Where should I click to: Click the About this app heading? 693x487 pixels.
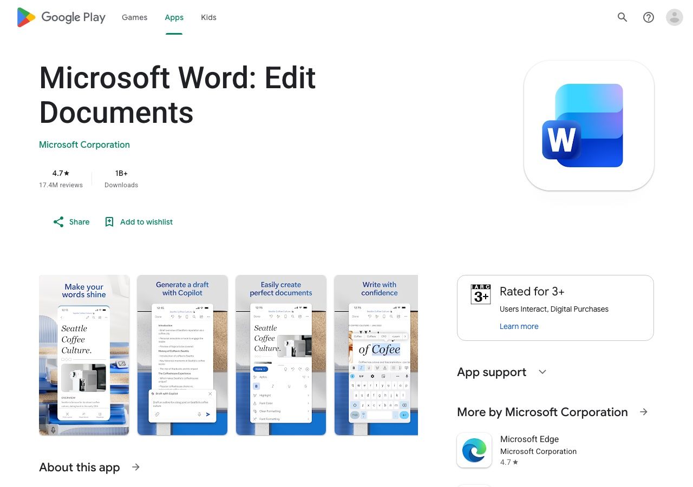point(80,468)
